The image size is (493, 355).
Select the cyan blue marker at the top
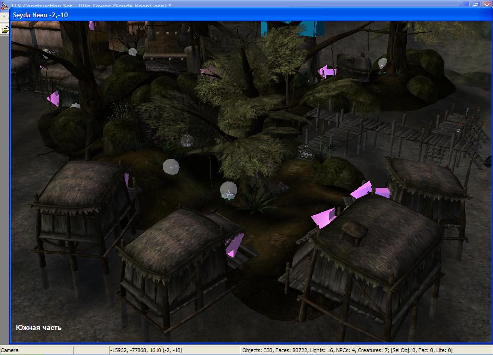pos(286,28)
